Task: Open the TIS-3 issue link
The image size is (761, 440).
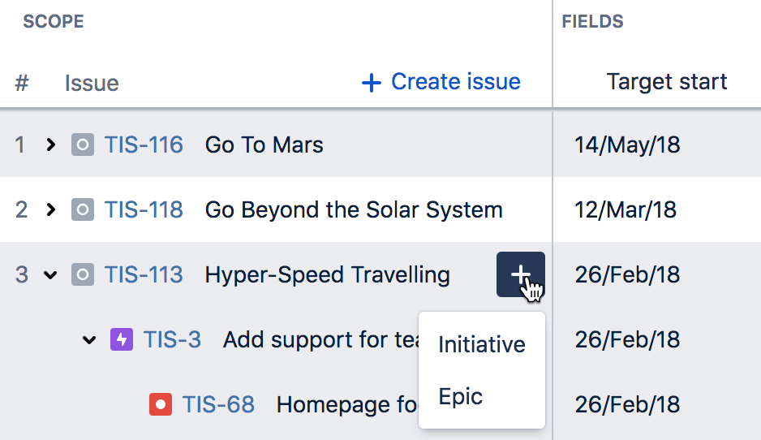Action: 172,339
